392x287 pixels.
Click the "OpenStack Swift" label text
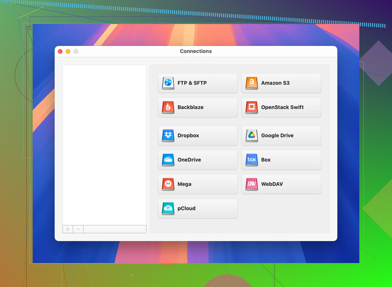pyautogui.click(x=282, y=107)
